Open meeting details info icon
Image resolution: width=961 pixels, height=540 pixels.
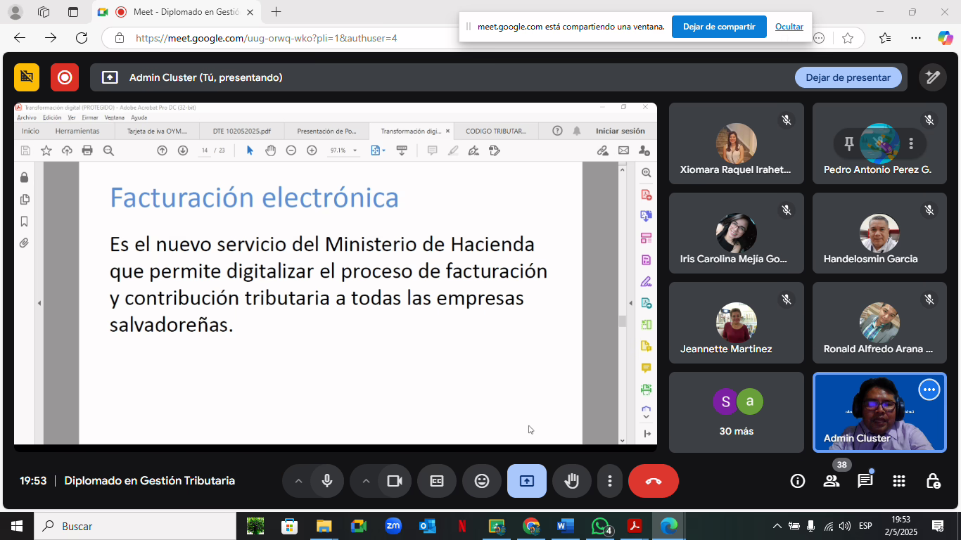797,481
